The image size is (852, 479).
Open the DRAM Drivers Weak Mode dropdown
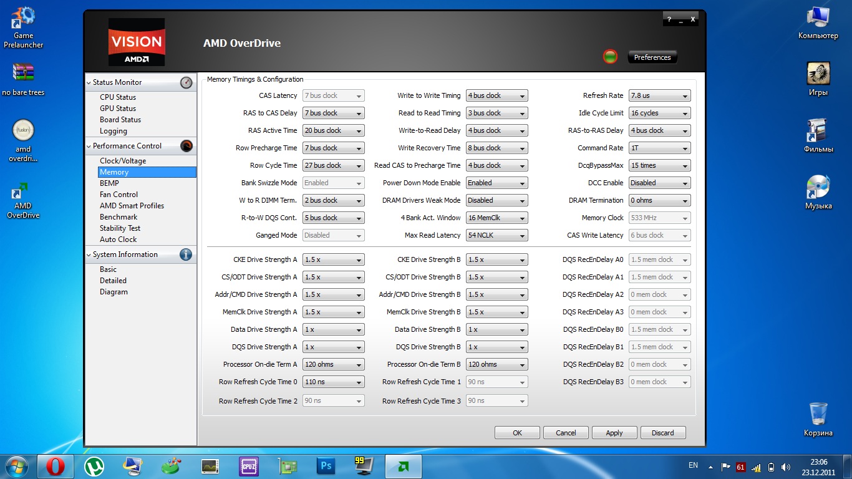tap(497, 200)
